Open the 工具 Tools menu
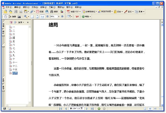 pyautogui.click(x=52, y=7)
